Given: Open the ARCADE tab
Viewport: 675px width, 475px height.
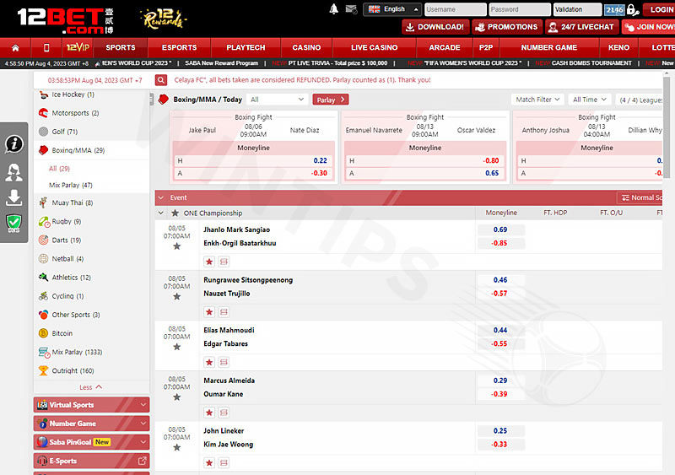Looking at the screenshot, I should click(445, 47).
